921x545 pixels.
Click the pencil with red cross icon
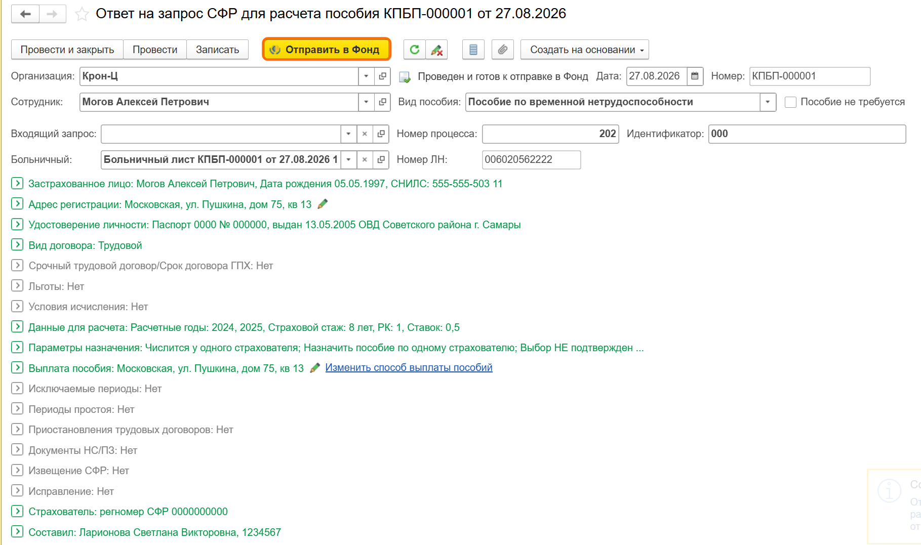(x=436, y=50)
